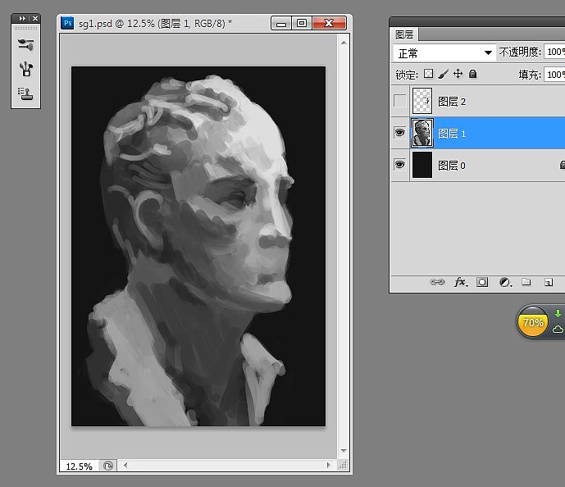Viewport: 565px width, 487px height.
Task: Click the green download arrow on widget
Action: coord(558,314)
